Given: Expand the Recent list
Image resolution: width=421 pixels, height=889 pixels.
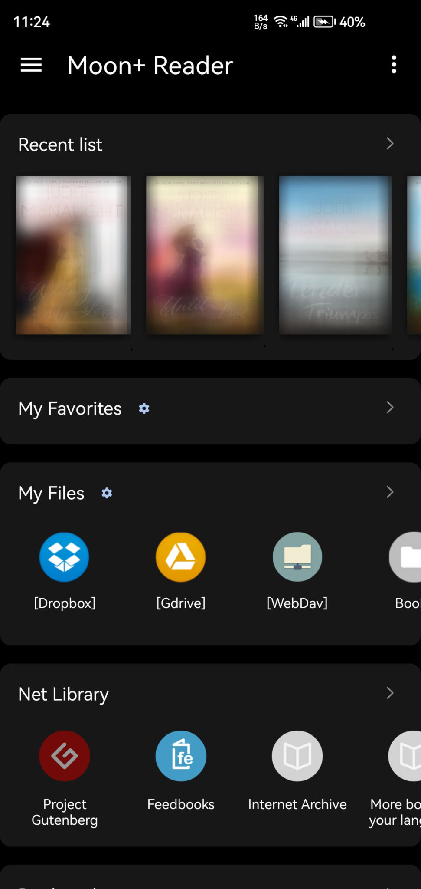Looking at the screenshot, I should coord(389,144).
